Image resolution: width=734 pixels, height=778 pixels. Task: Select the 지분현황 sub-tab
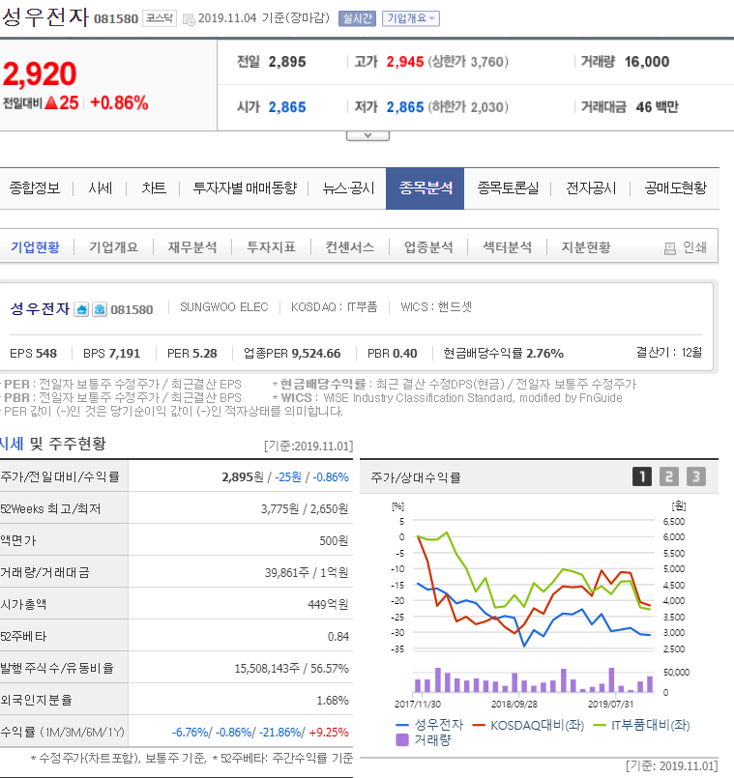[586, 247]
